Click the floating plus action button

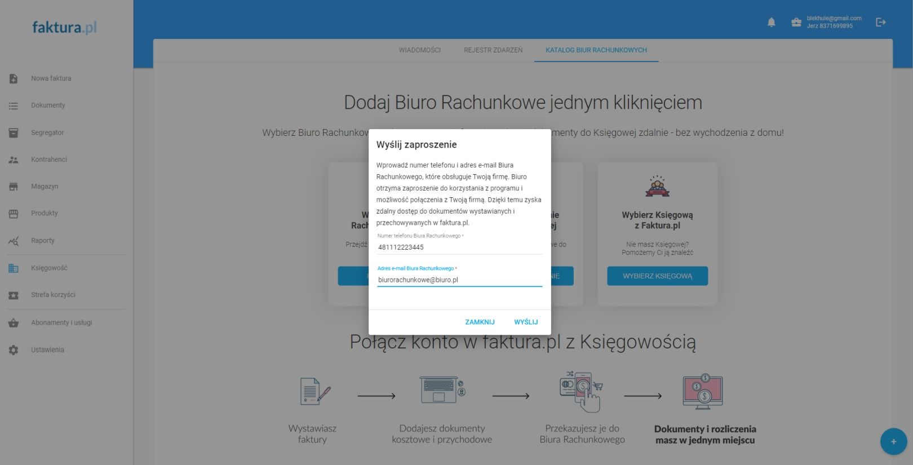click(x=893, y=441)
